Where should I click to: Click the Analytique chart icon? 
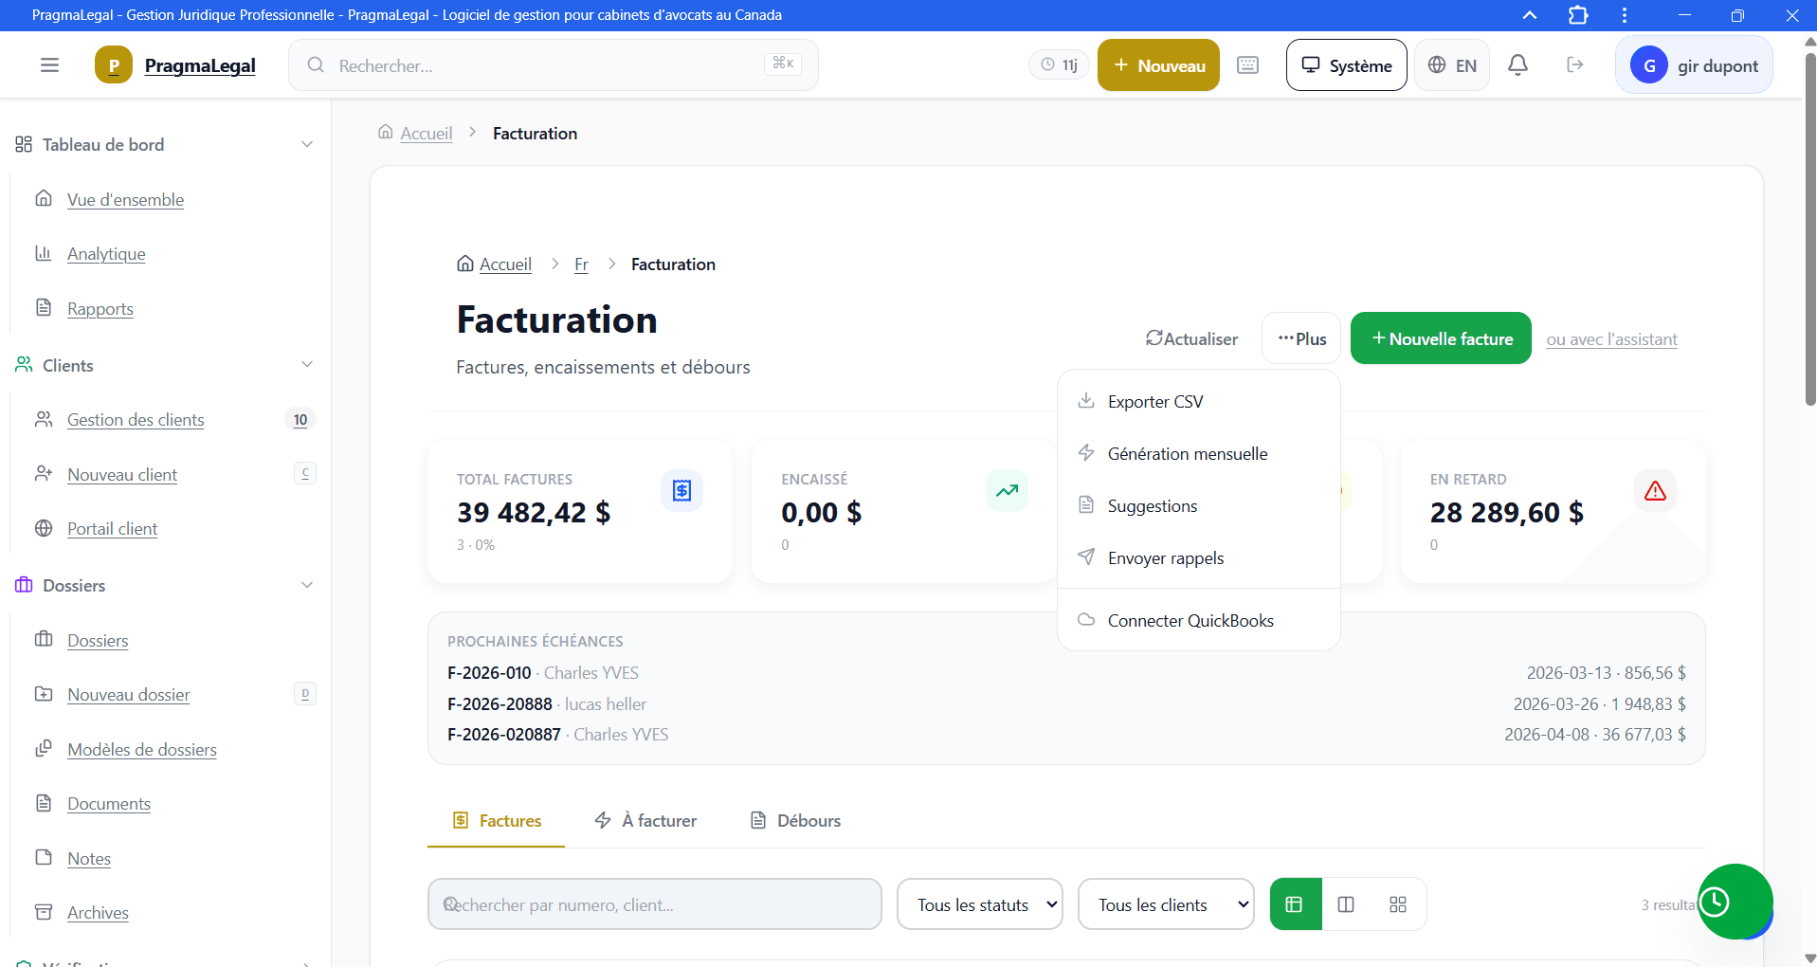click(x=44, y=253)
